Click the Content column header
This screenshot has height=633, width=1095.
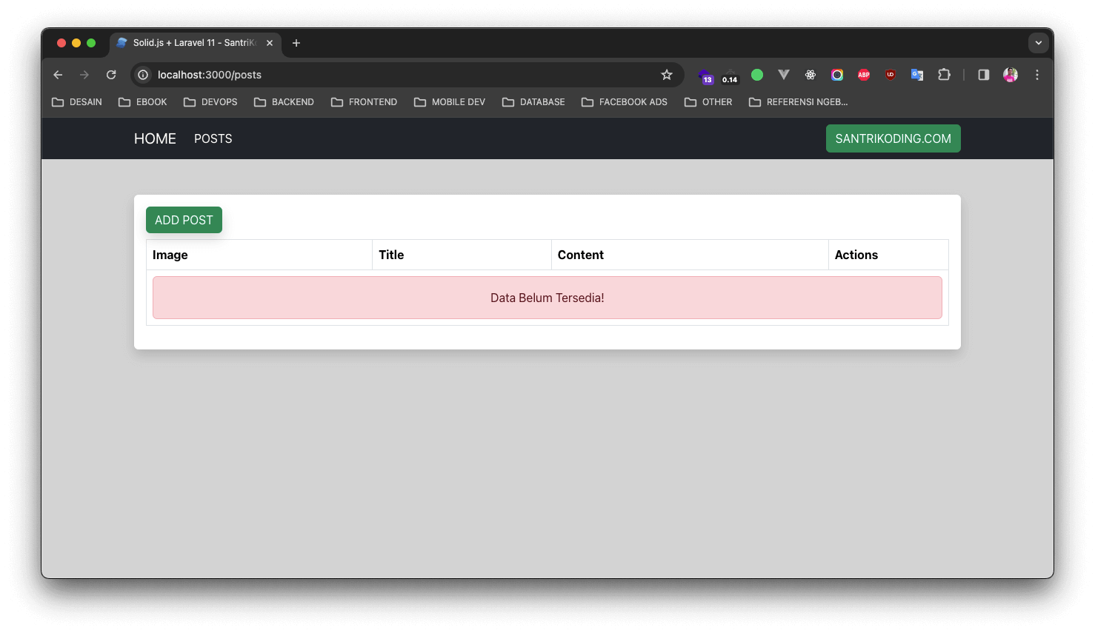690,255
